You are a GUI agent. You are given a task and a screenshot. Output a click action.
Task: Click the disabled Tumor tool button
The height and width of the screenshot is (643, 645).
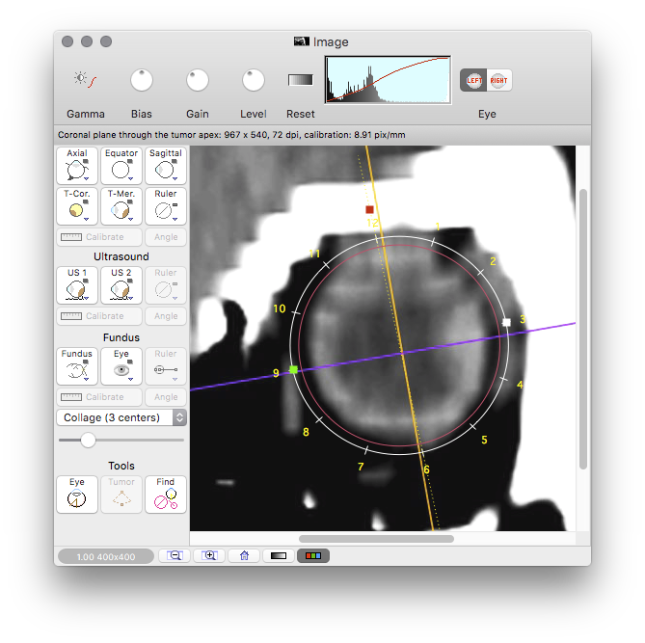pyautogui.click(x=121, y=495)
